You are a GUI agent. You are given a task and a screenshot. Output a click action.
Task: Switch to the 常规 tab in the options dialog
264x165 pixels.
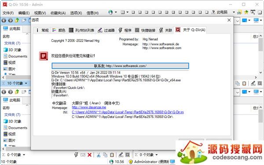[x=42, y=30]
